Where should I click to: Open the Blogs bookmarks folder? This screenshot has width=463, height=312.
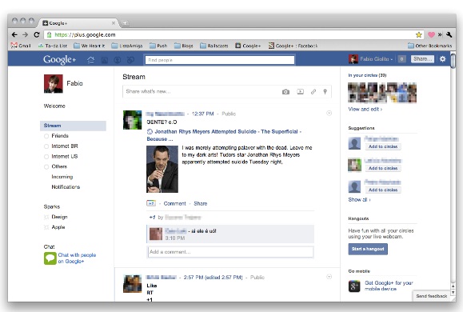[183, 46]
